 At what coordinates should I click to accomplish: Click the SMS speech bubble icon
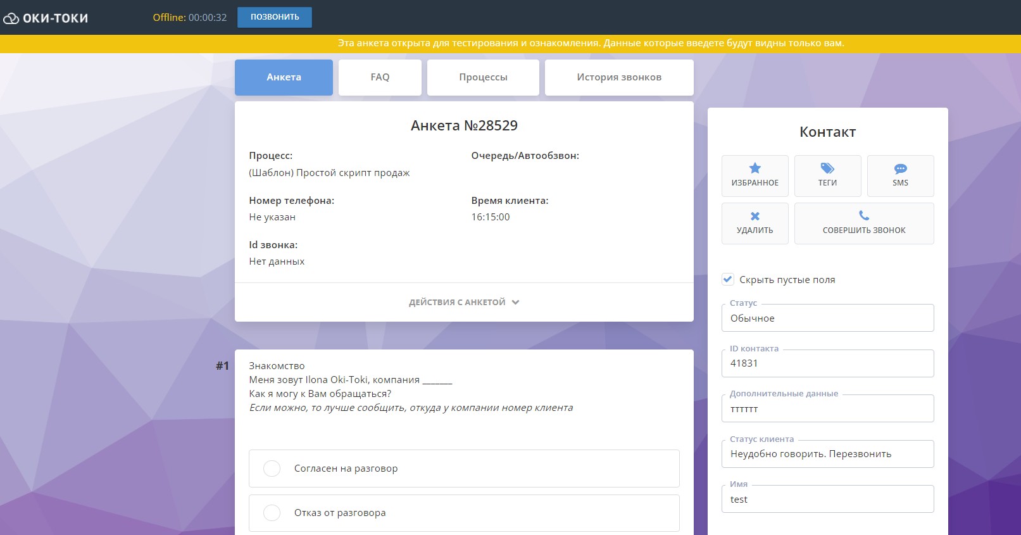900,169
